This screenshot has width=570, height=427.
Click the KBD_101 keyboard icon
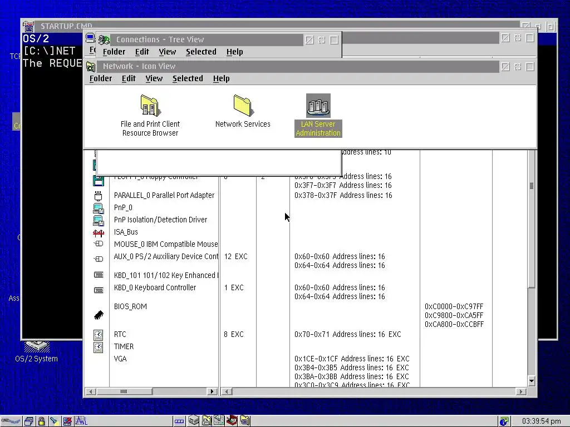tap(99, 275)
